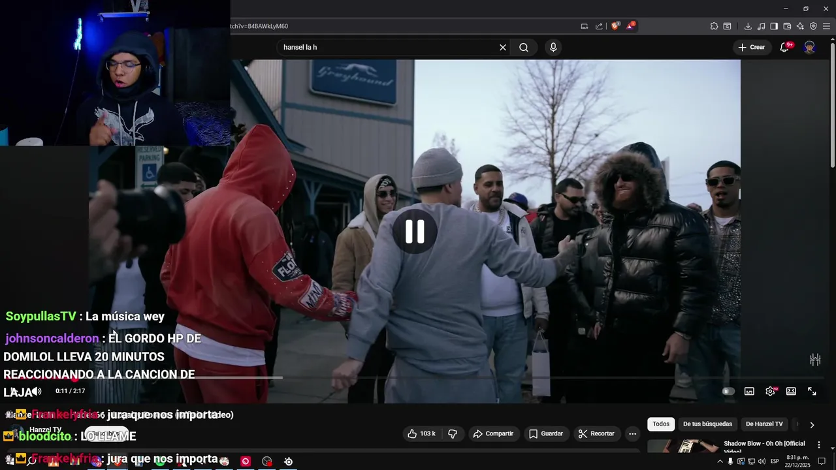836x470 pixels.
Task: Toggle the browser sidebar panel icon
Action: click(774, 26)
